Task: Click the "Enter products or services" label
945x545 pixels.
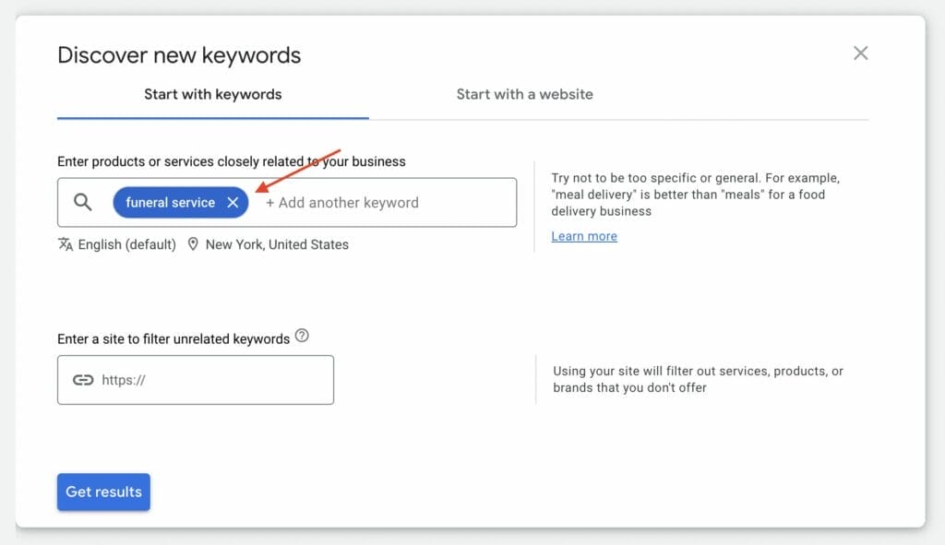Action: click(231, 160)
